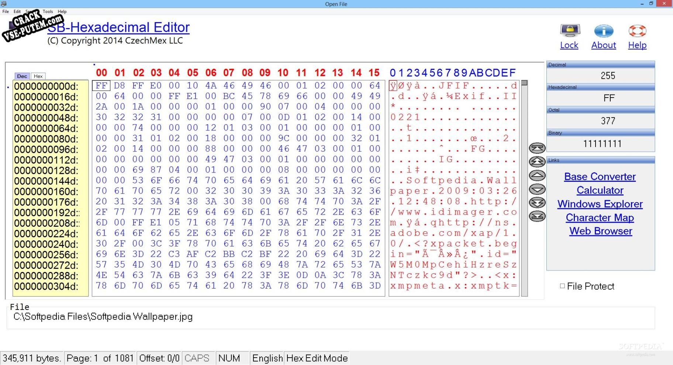Open the File menu
The height and width of the screenshot is (365, 673).
pos(6,11)
